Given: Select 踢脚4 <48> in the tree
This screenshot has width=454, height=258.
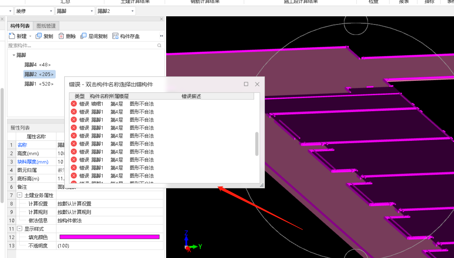Looking at the screenshot, I should click(x=37, y=65).
